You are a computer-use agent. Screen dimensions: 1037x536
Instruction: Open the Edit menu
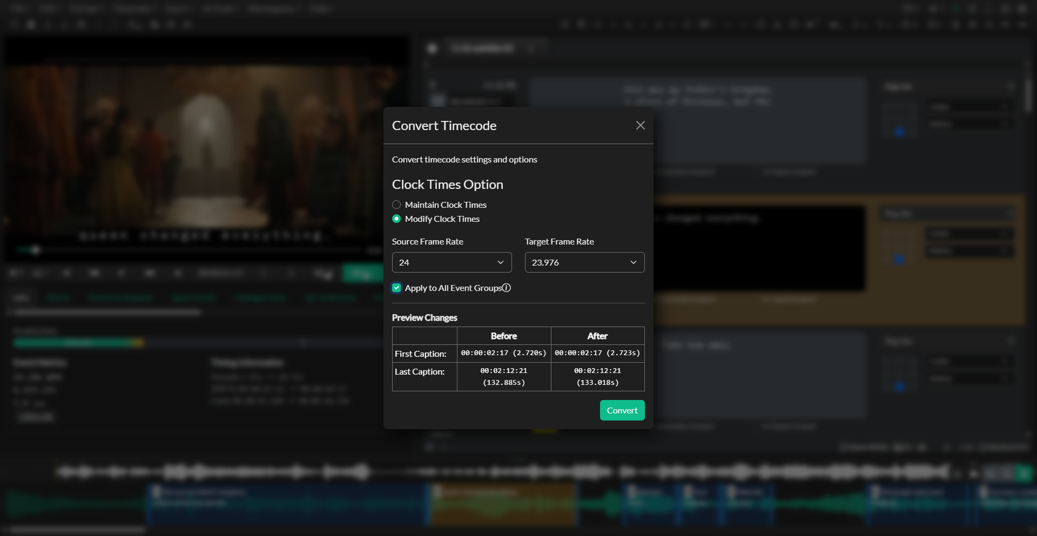coord(49,9)
